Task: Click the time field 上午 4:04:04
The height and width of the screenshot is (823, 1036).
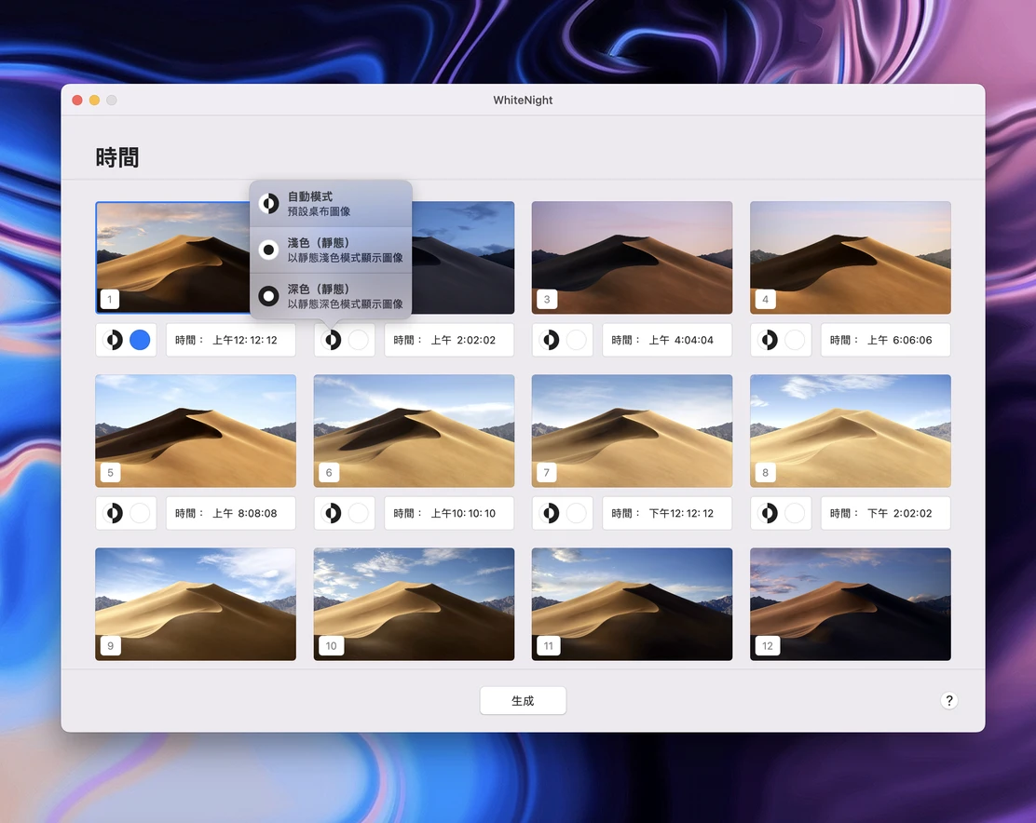Action: tap(667, 340)
